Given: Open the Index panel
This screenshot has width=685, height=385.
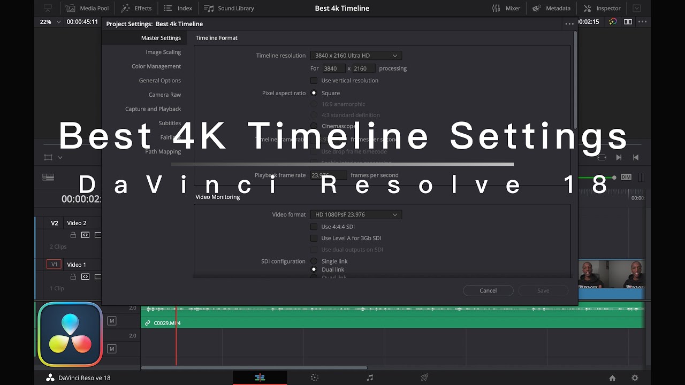Looking at the screenshot, I should [x=178, y=8].
